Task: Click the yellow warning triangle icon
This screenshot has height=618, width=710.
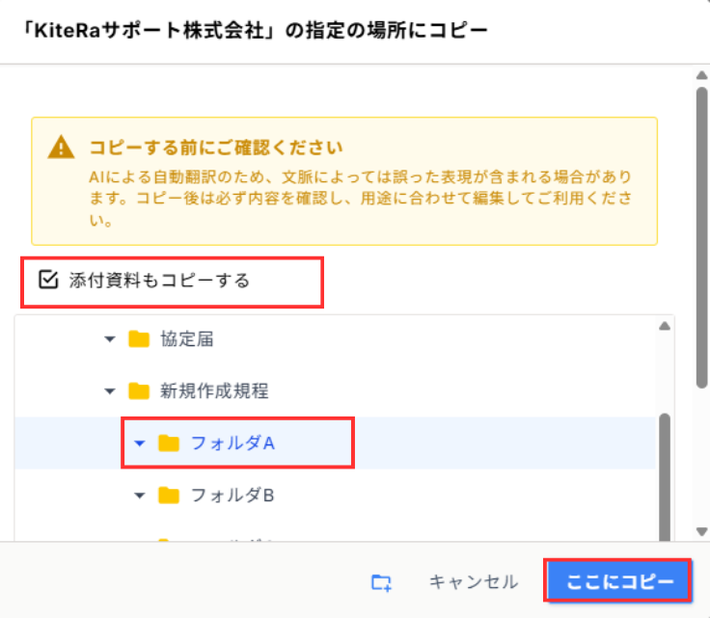Action: [x=61, y=148]
